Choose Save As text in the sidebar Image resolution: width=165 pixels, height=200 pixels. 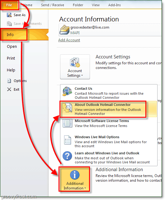pos(20,15)
